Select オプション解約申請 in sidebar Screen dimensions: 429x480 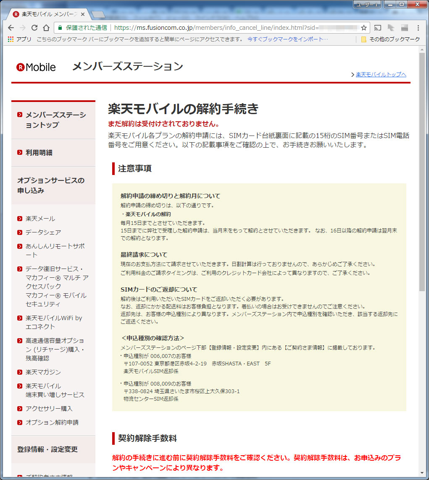[52, 422]
